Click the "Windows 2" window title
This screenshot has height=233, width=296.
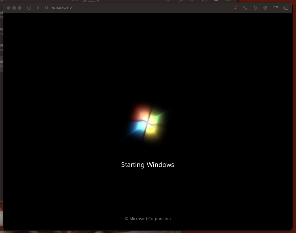tap(62, 8)
